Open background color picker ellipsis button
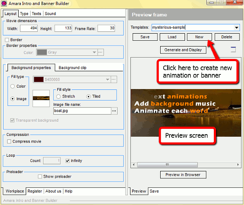This screenshot has width=244, height=205. pyautogui.click(x=114, y=80)
